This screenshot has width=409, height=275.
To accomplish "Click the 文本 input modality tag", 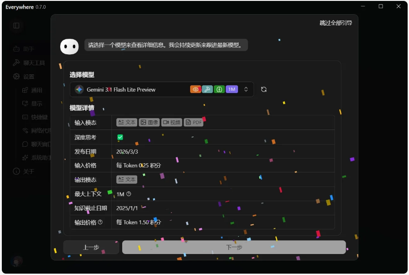I will [x=127, y=122].
